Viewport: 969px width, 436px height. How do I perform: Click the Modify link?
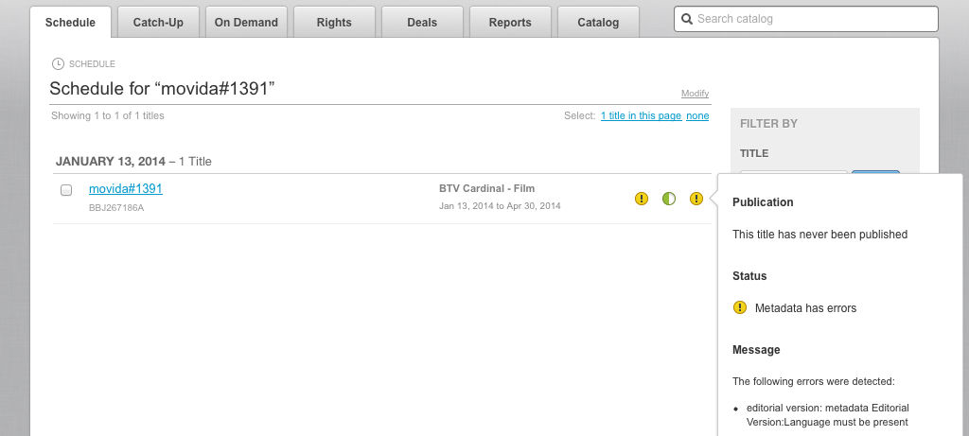coord(695,94)
